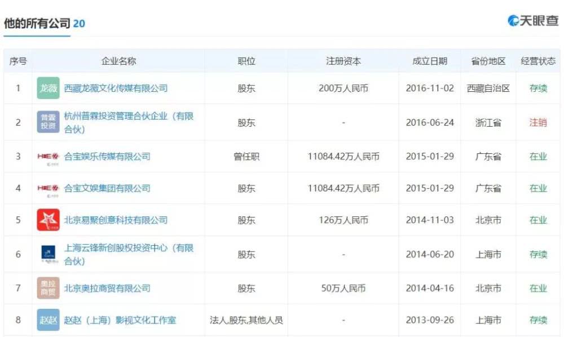Image resolution: width=564 pixels, height=337 pixels.
Task: Click the 龙薇 company logo icon
Action: point(48,88)
